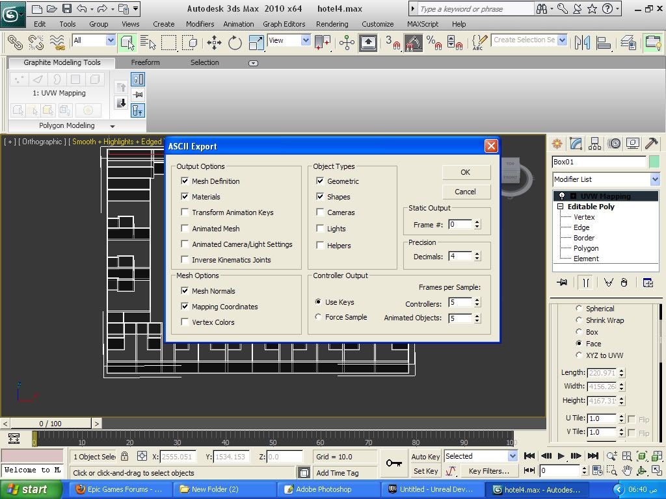Click the Mirror tool icon
The image size is (666, 499).
click(582, 42)
